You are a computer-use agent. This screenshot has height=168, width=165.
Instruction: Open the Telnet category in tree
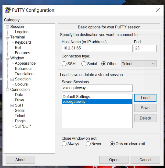20,116
